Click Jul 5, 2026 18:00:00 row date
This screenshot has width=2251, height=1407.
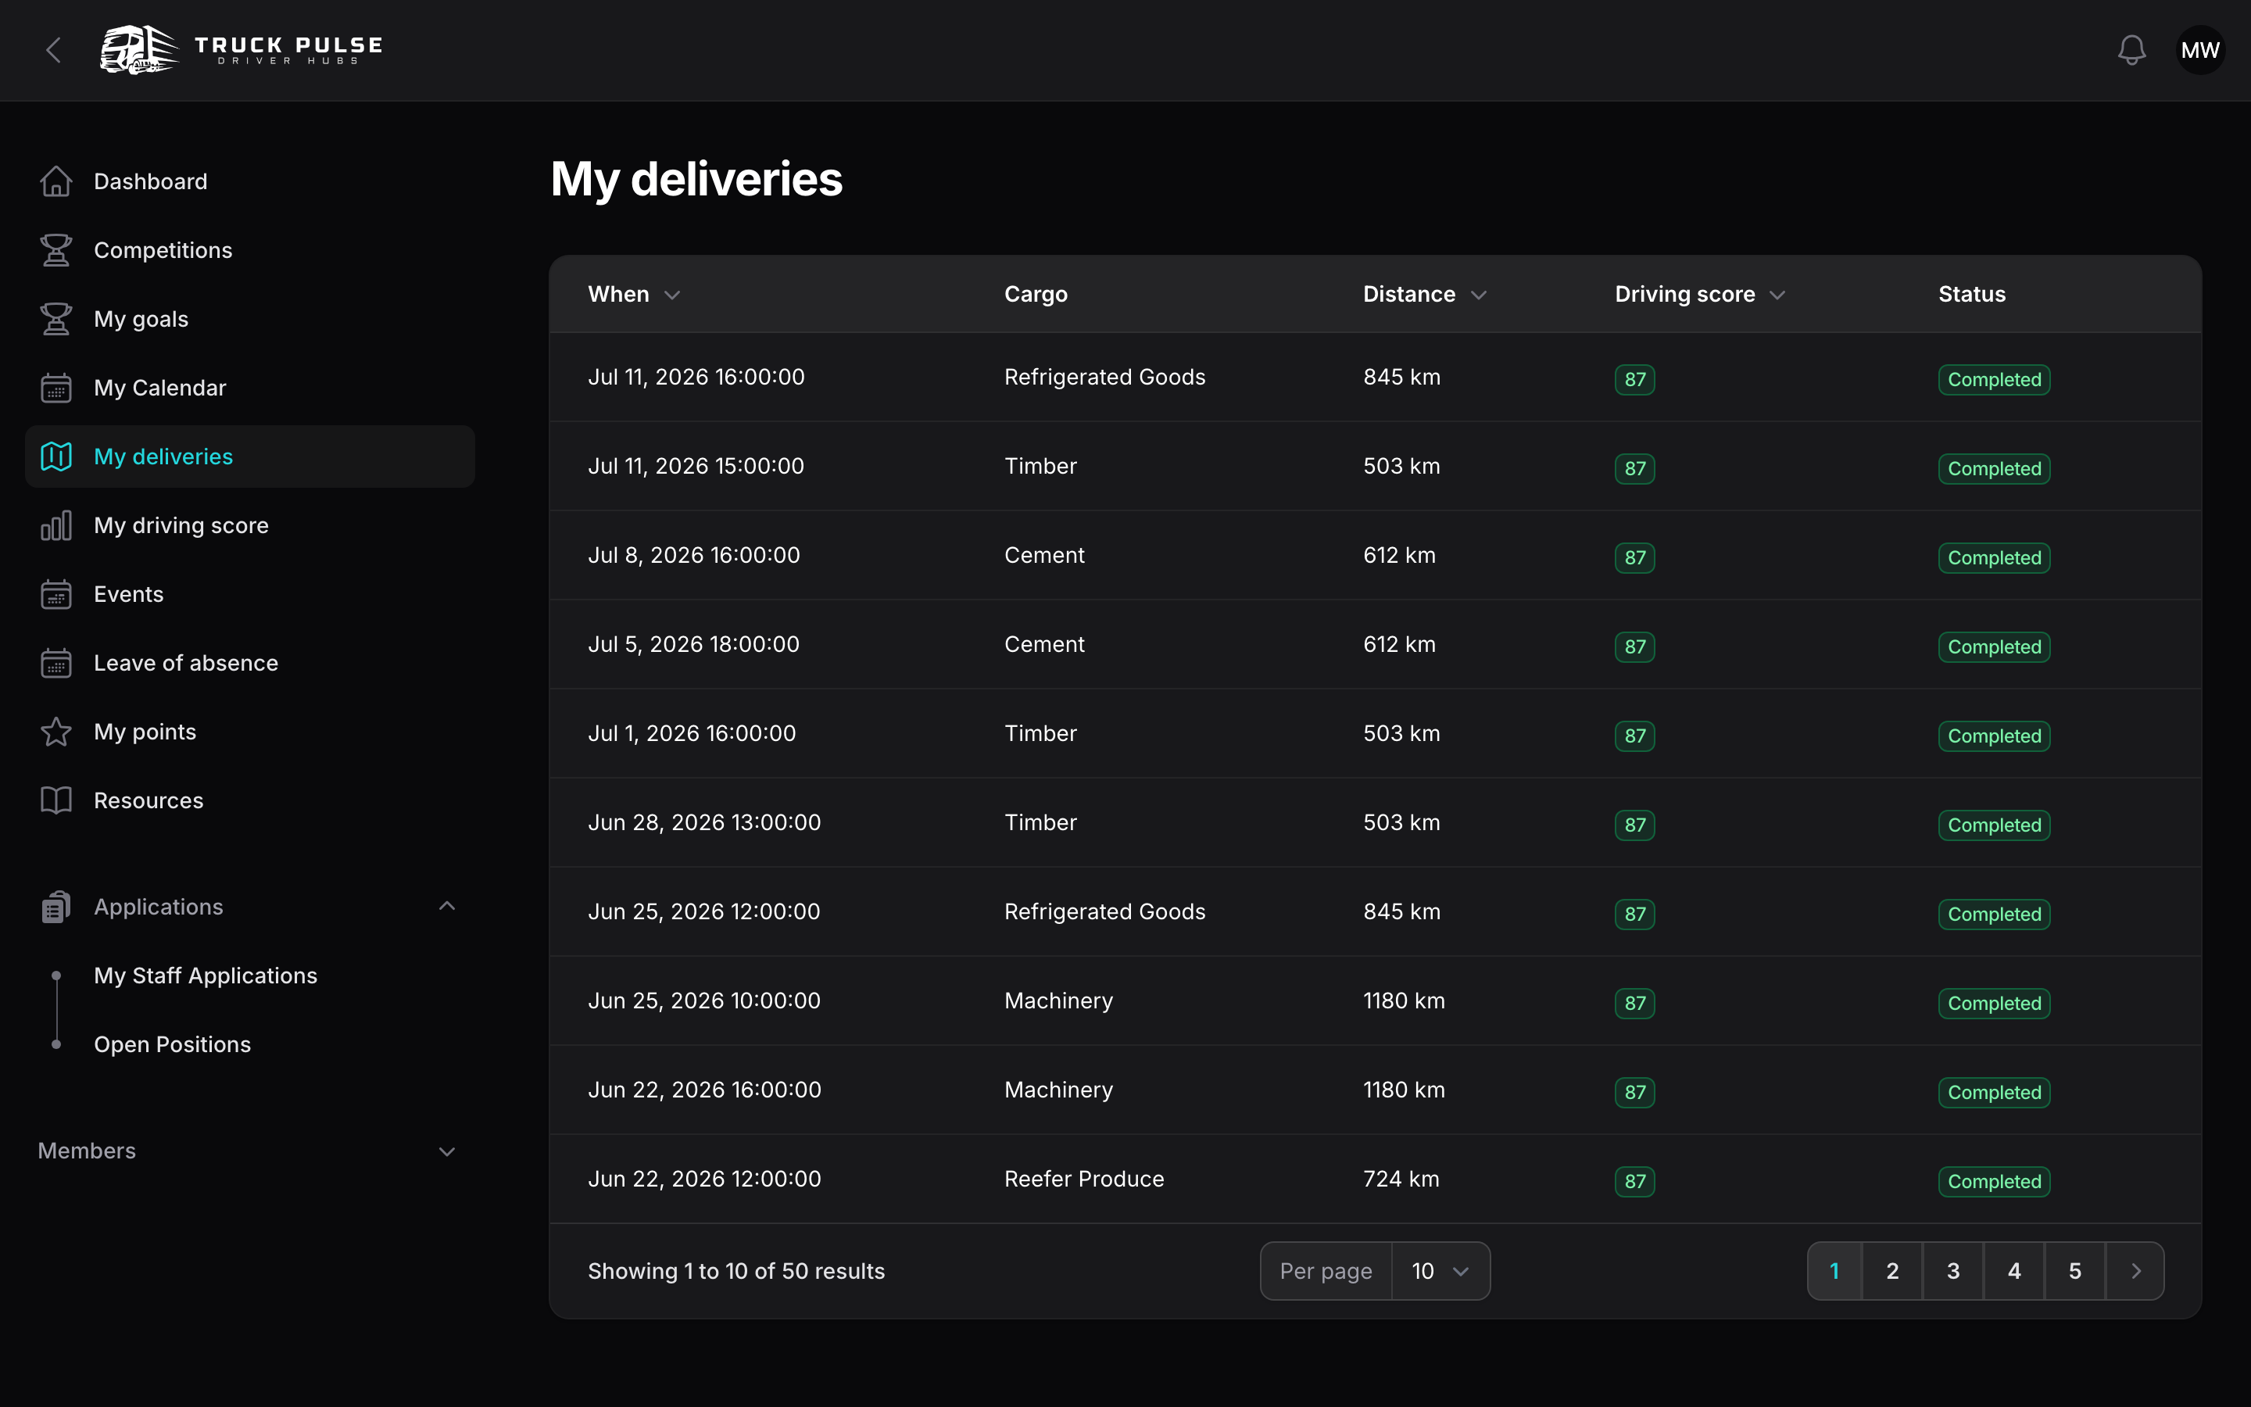[694, 645]
